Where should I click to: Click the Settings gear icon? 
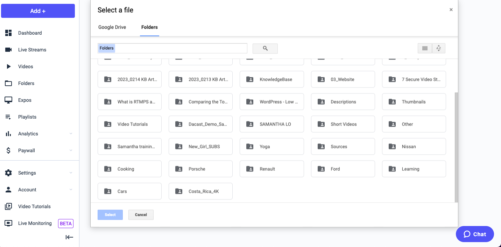(8, 173)
